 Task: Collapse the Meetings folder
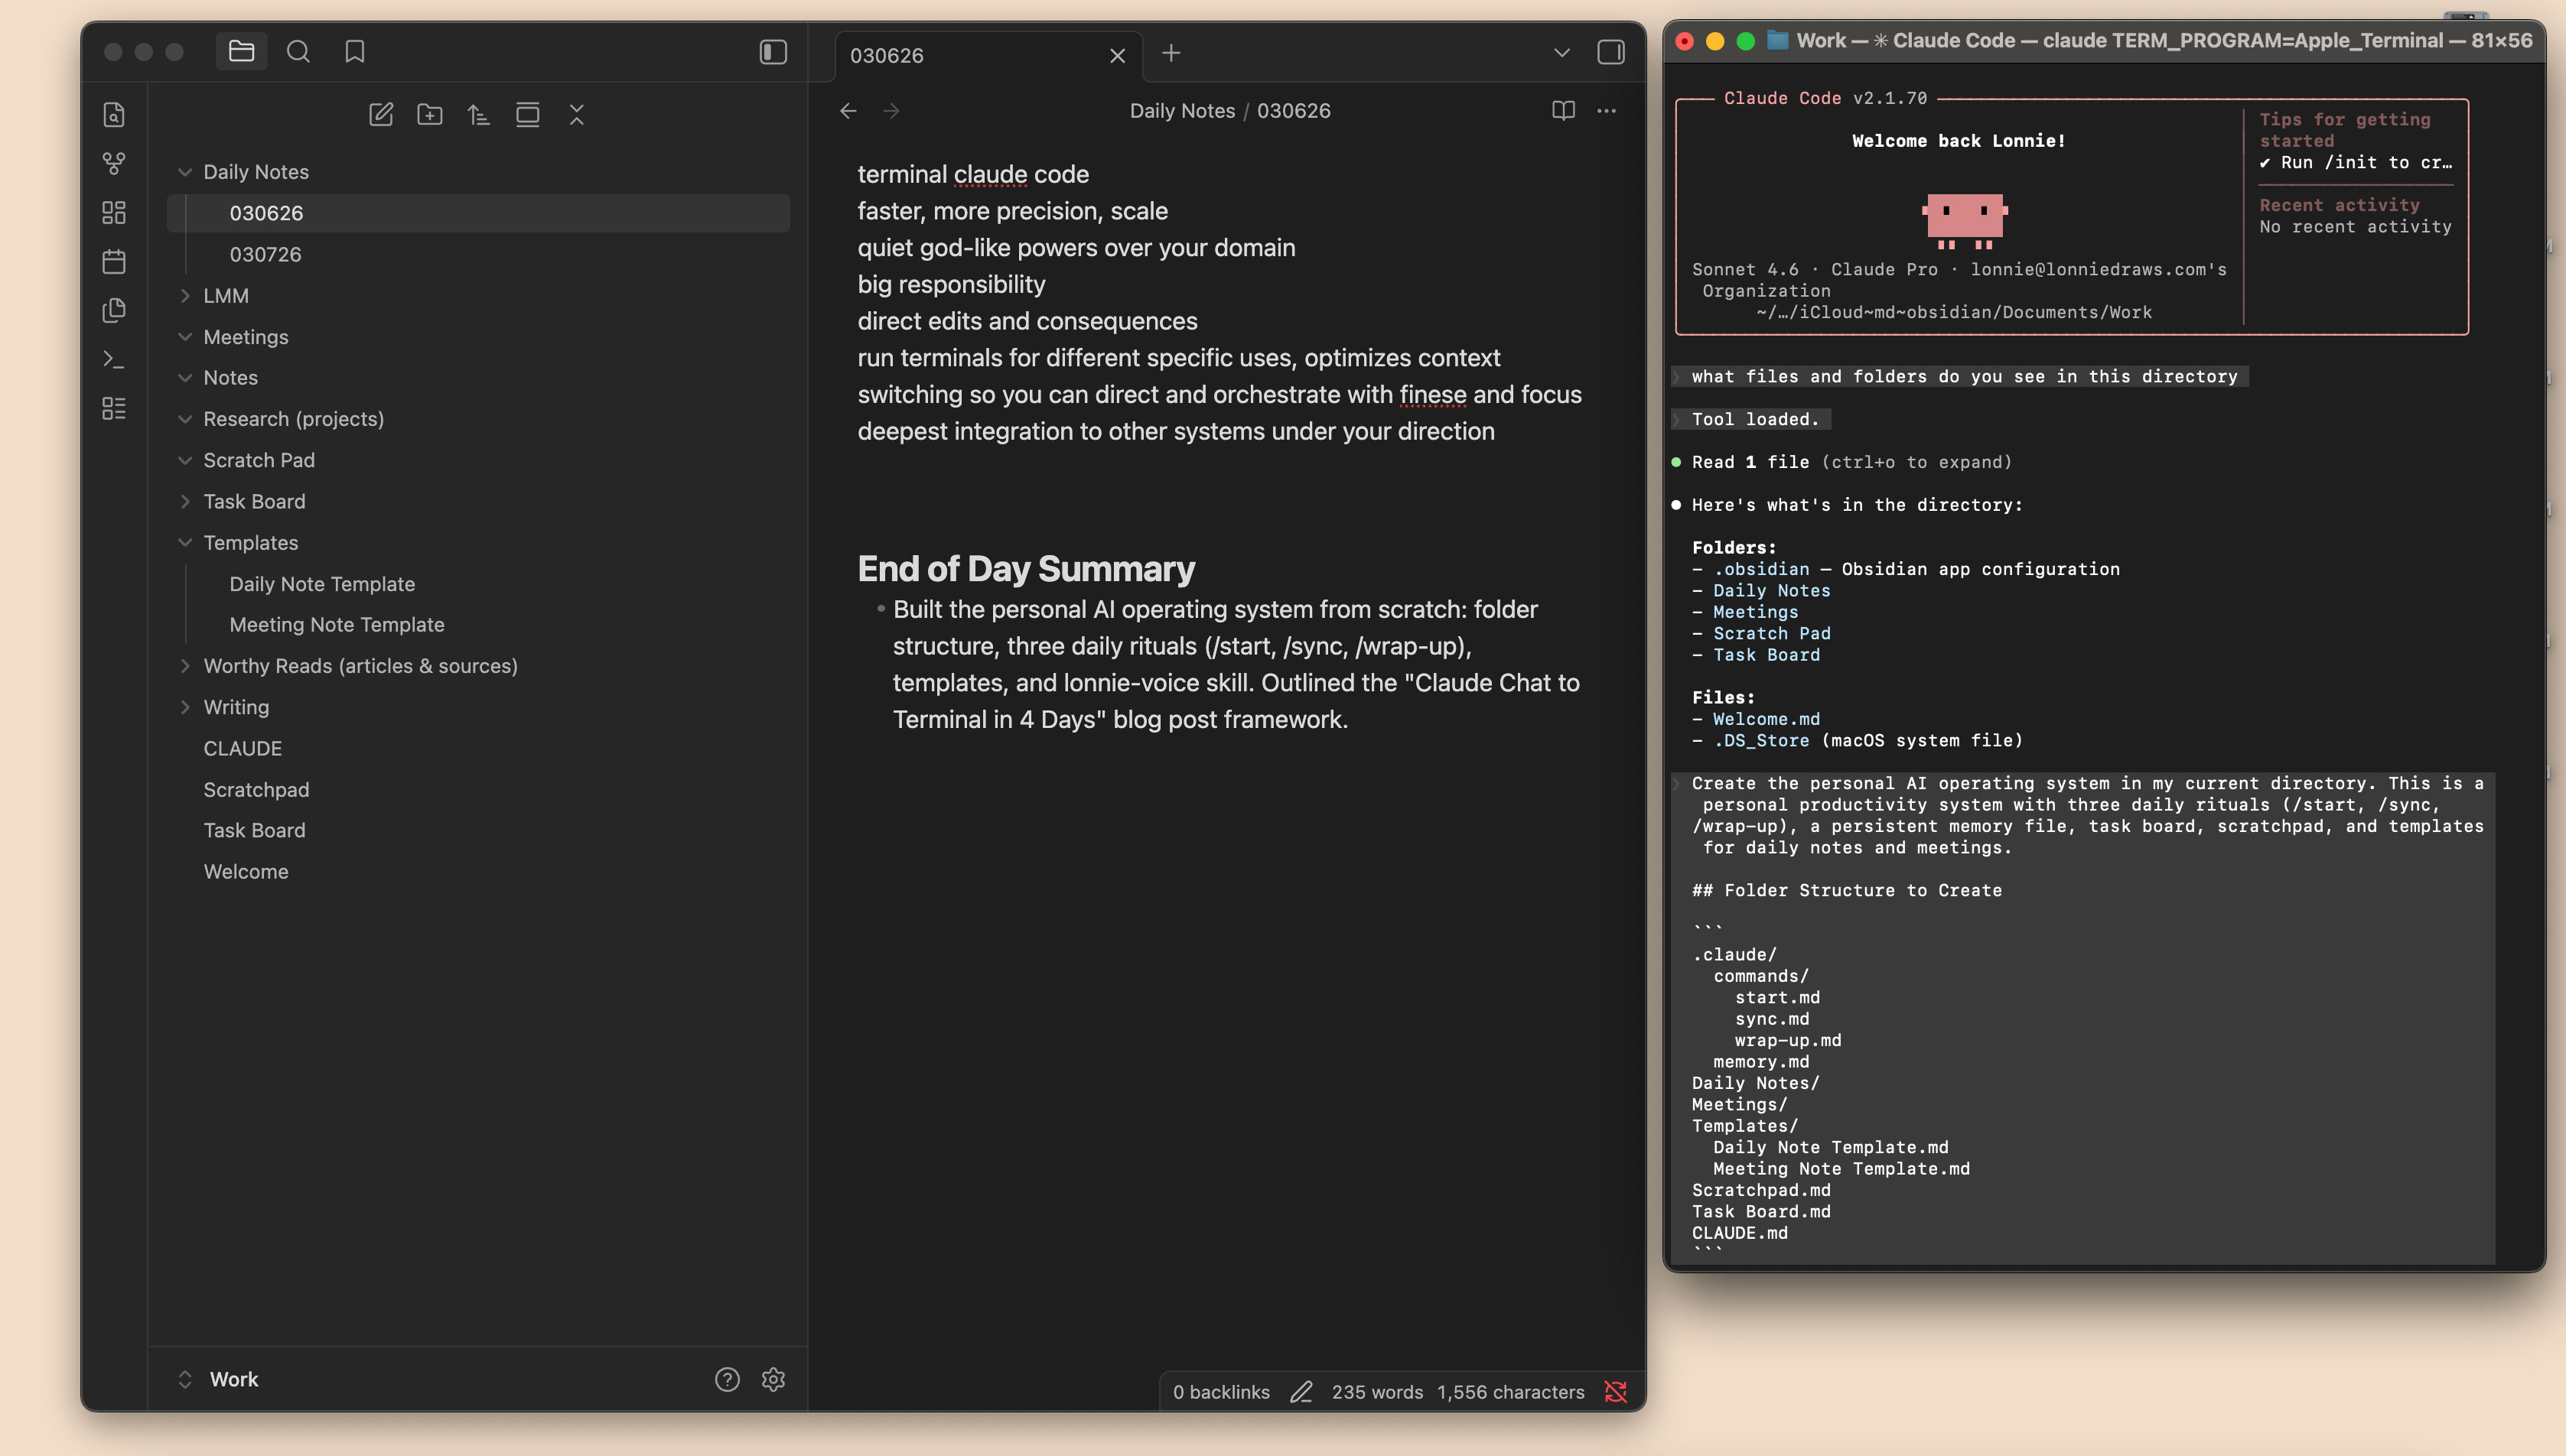tap(185, 337)
